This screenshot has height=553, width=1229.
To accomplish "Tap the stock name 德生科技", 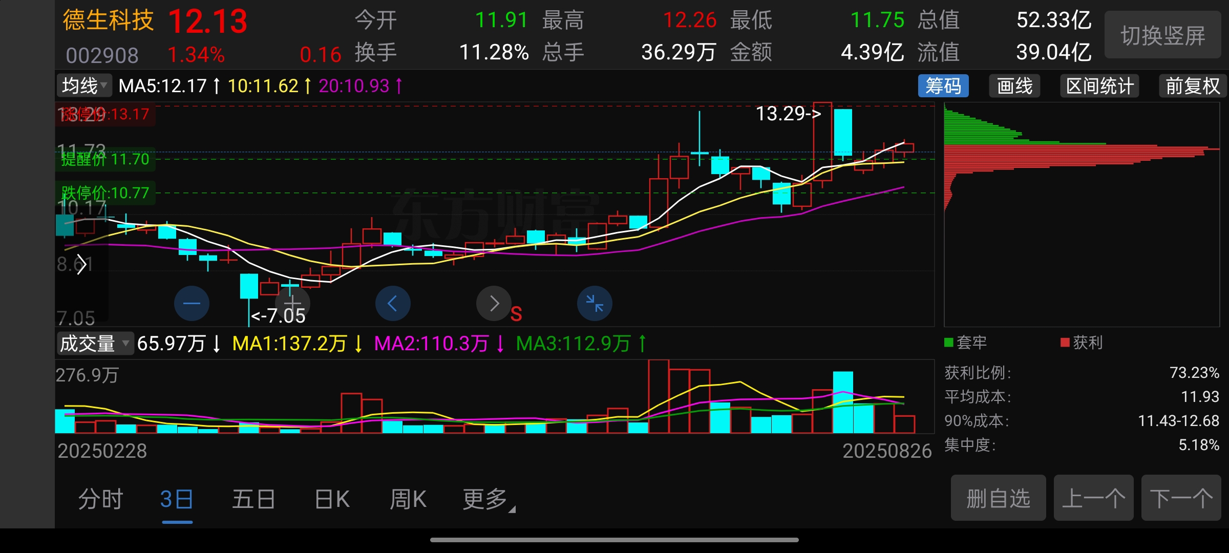I will [108, 20].
